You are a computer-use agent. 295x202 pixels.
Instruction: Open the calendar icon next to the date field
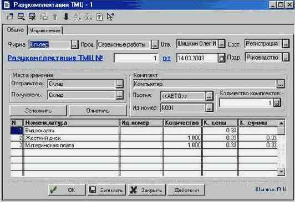222,58
